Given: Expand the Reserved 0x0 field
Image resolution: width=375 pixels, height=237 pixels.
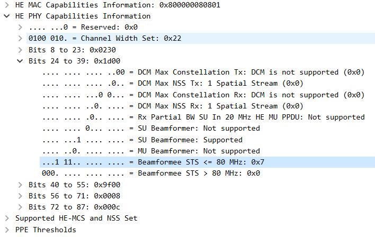Looking at the screenshot, I should [20, 27].
